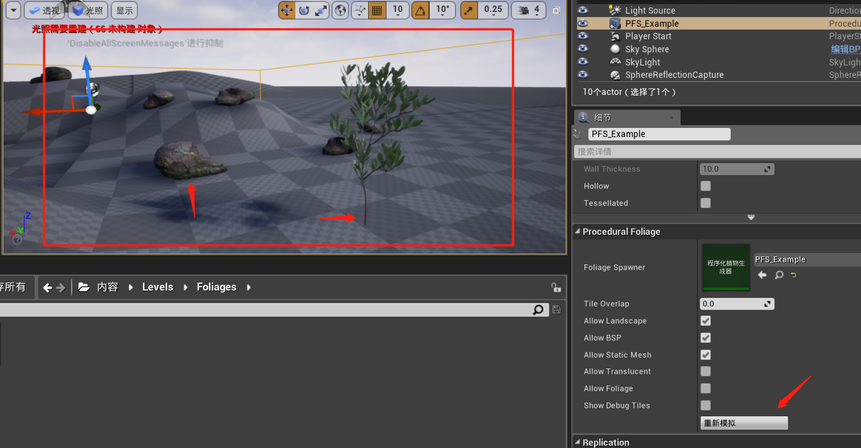Select SphereReflectionCapture actor in outliner

pyautogui.click(x=674, y=74)
